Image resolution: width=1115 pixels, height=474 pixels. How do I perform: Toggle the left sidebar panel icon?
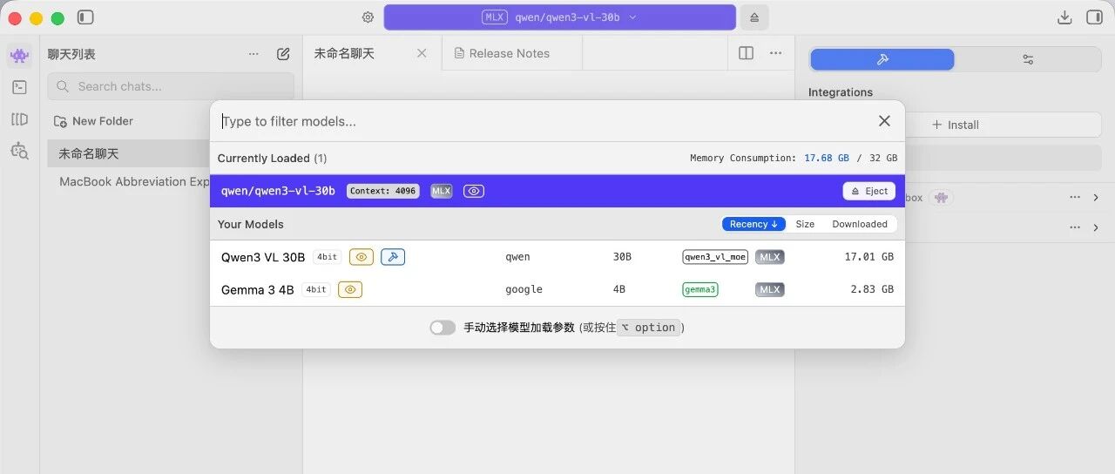pos(85,17)
